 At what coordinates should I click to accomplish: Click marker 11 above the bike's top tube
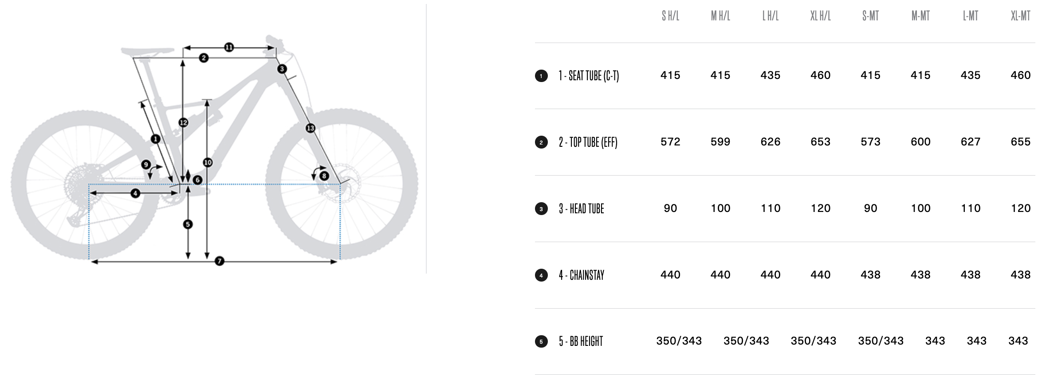pyautogui.click(x=229, y=47)
